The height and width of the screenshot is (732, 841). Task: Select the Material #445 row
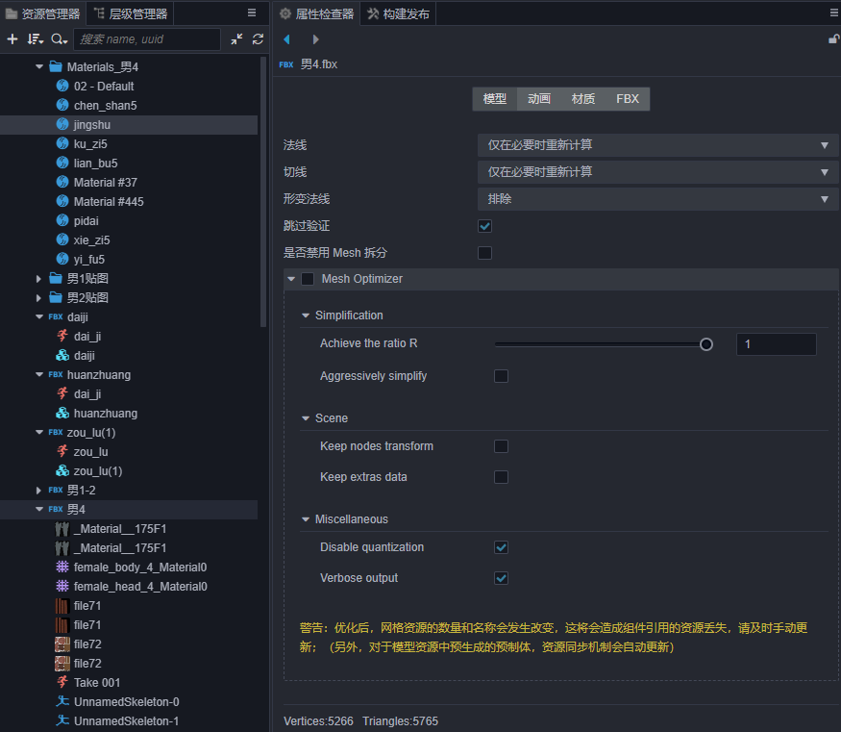pos(129,202)
